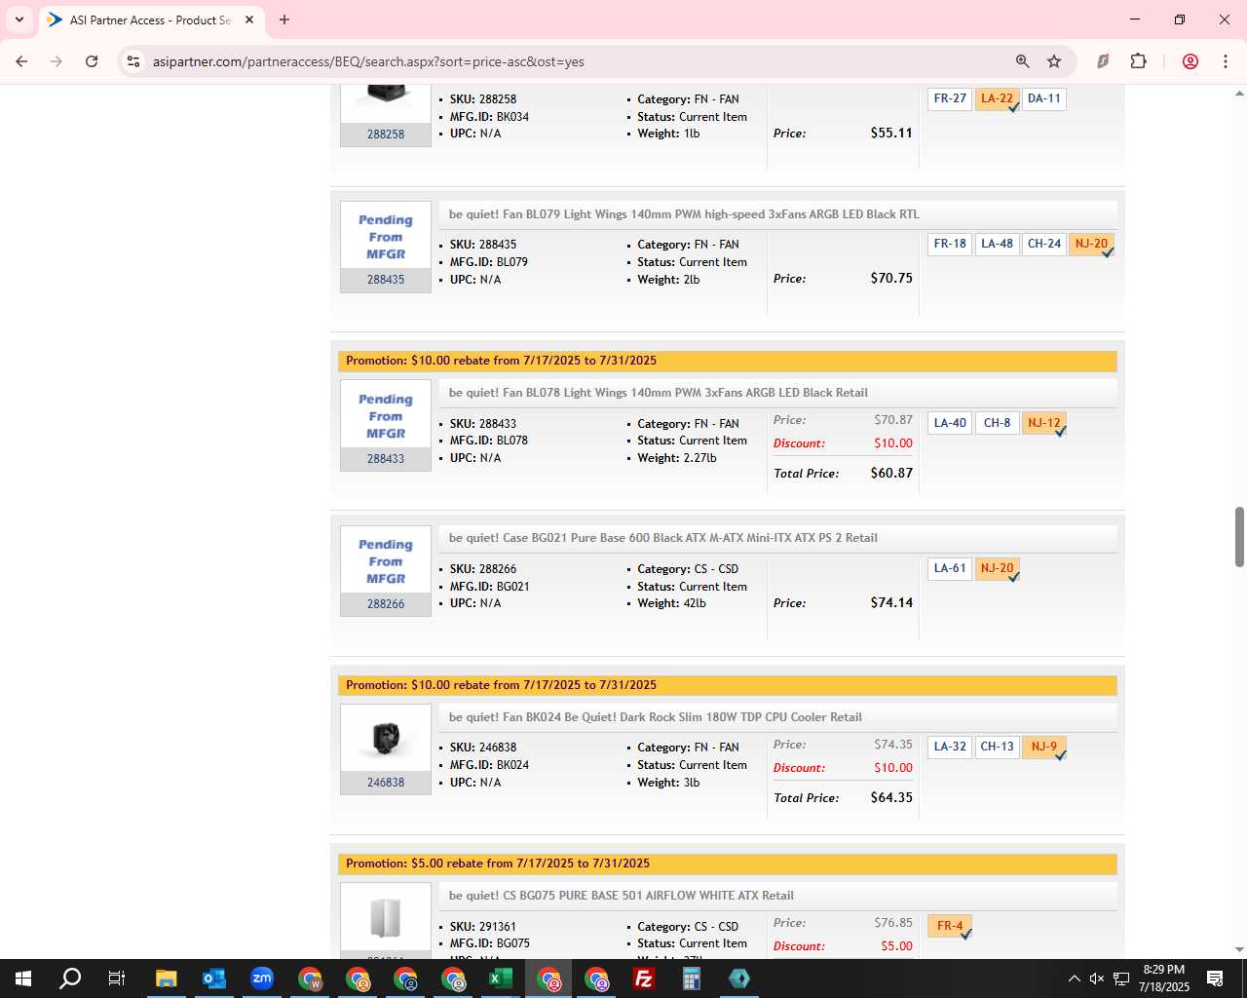
Task: Reload the ASI Partner page
Action: pos(92,61)
